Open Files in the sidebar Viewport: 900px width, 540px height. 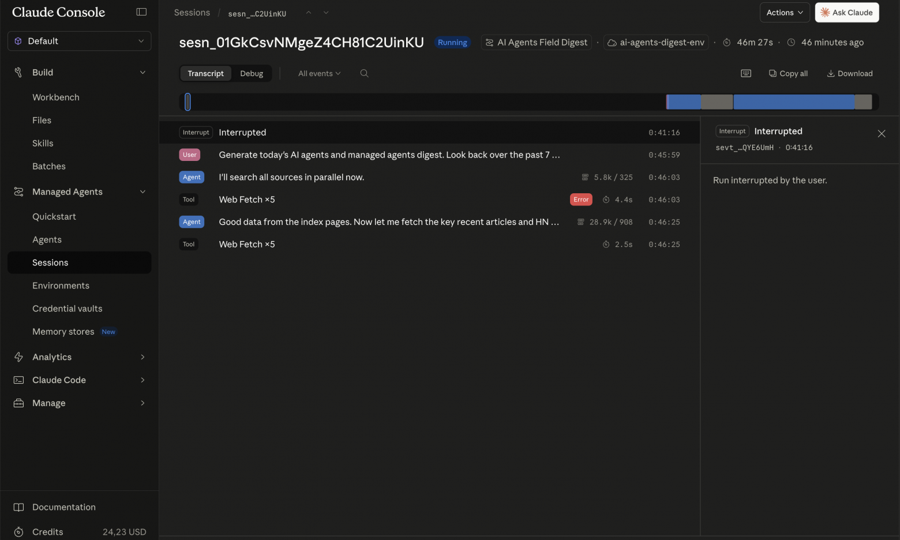coord(42,121)
